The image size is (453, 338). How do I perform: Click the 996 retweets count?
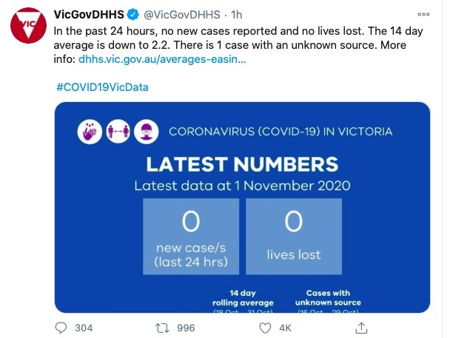(x=186, y=328)
